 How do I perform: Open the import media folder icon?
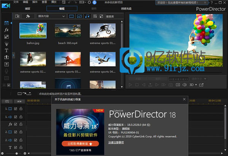[17, 16]
